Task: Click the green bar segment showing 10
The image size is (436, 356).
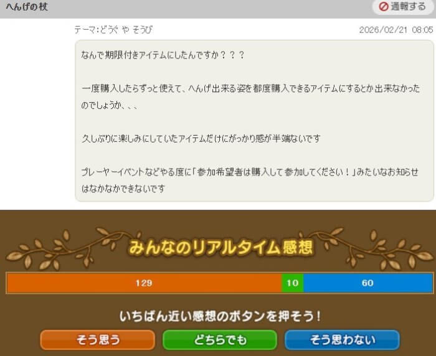Action: tap(292, 283)
